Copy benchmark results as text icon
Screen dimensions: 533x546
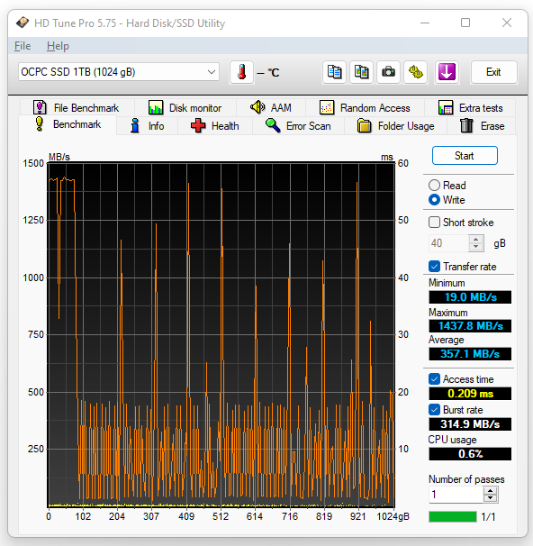point(334,72)
